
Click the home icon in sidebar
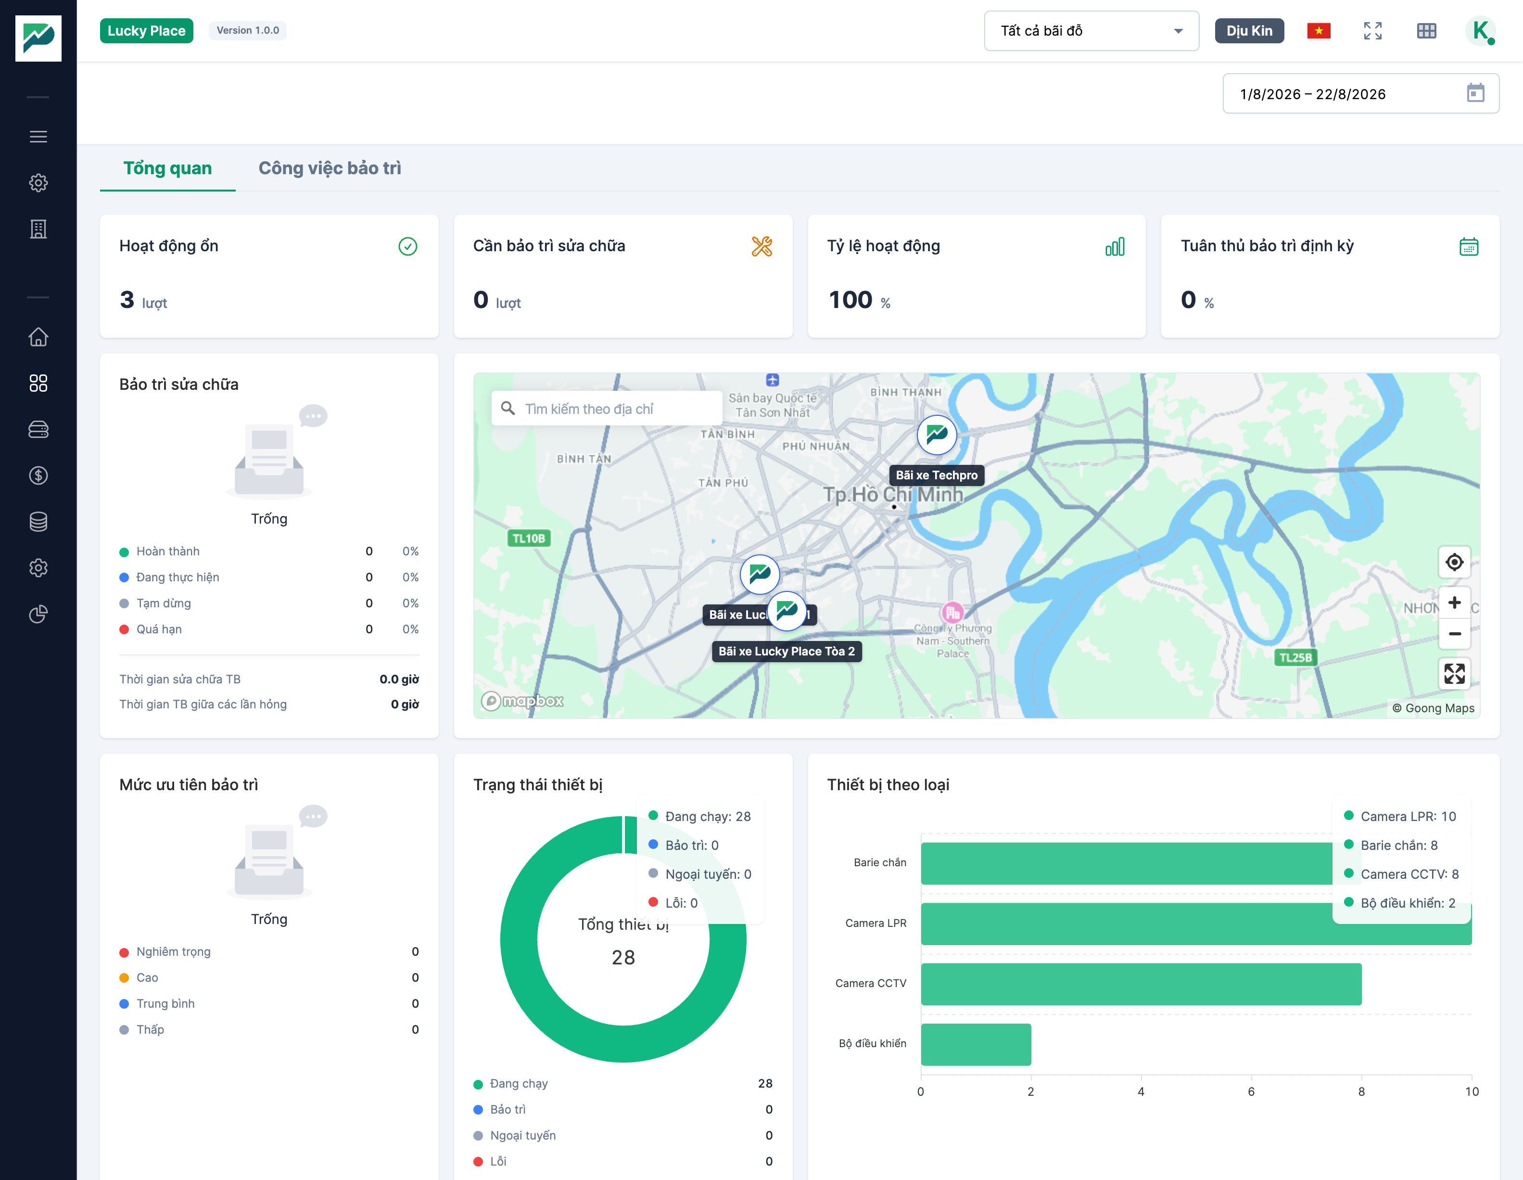38,337
